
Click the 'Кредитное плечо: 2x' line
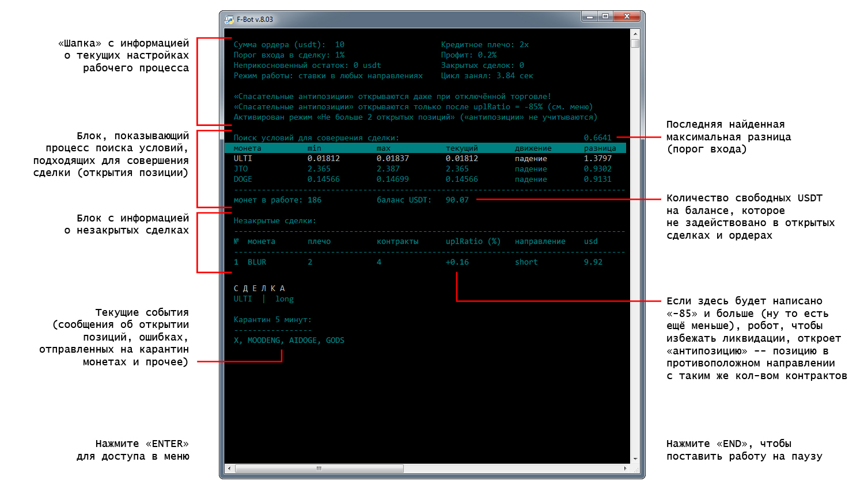(485, 45)
